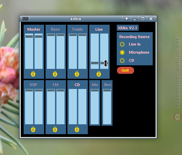Viewport: 182px width, 155px height.
Task: Select Microphone as recording source
Action: pyautogui.click(x=122, y=52)
